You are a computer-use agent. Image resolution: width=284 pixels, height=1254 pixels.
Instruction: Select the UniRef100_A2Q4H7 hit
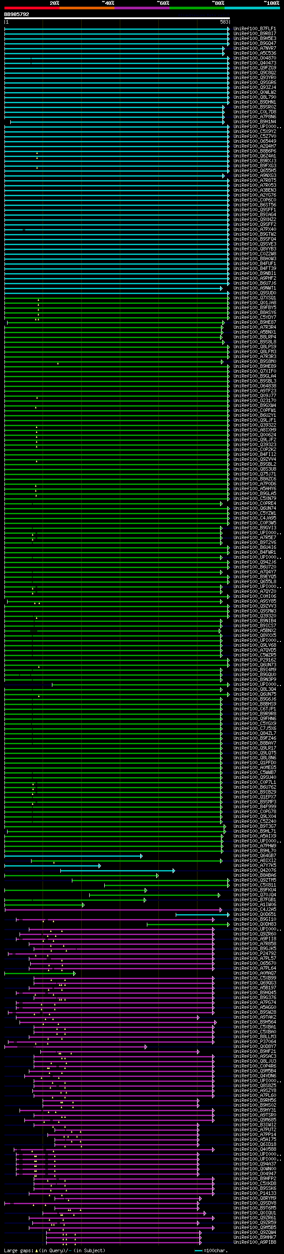pyautogui.click(x=254, y=146)
